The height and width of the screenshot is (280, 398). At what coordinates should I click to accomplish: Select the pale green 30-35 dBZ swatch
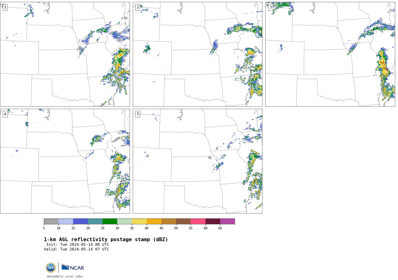pyautogui.click(x=124, y=222)
